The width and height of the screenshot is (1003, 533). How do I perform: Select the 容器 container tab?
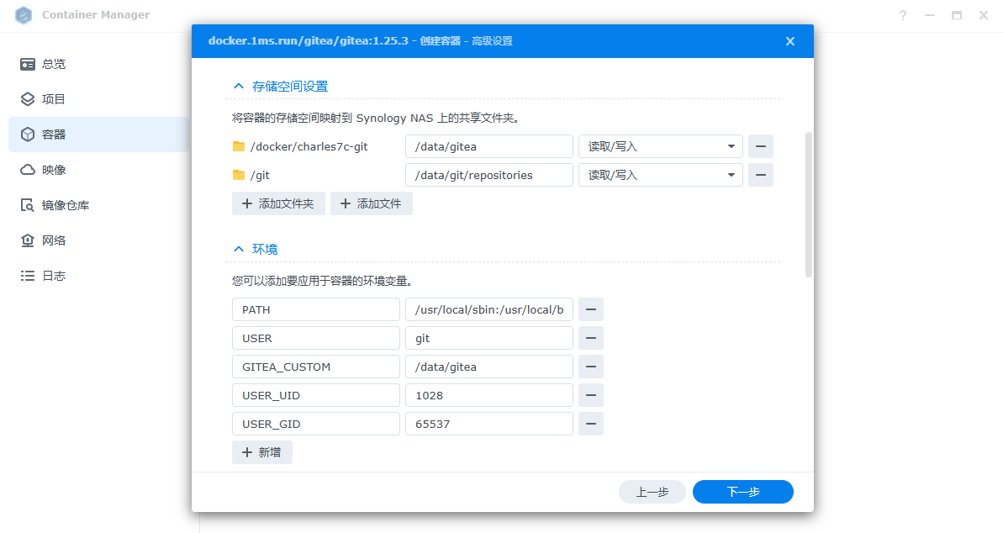[53, 135]
